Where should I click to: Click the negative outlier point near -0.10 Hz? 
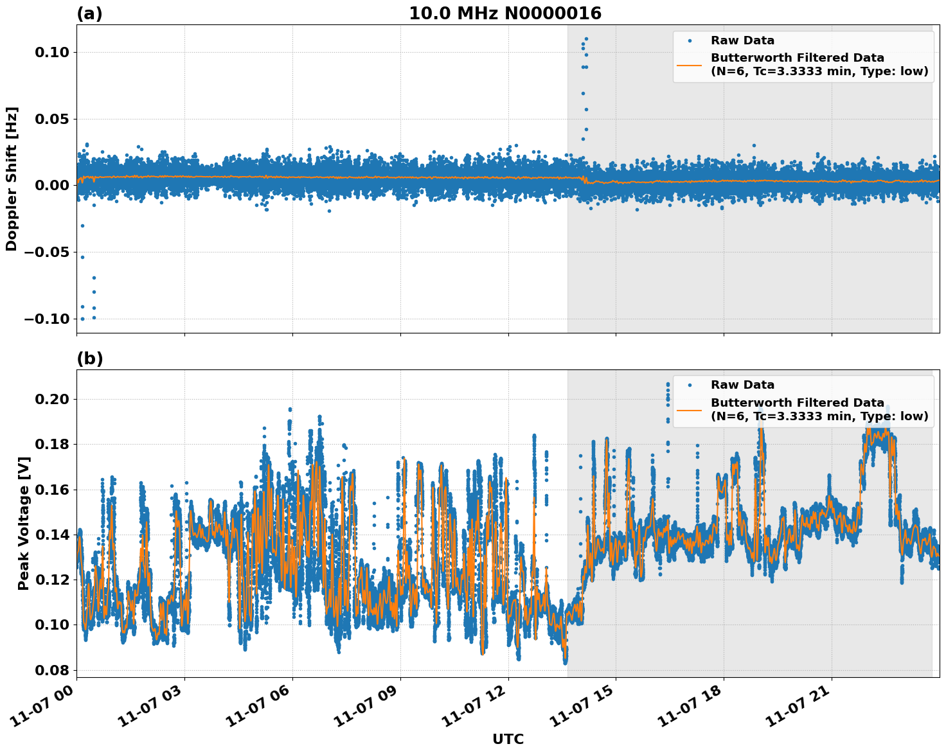[x=83, y=317]
